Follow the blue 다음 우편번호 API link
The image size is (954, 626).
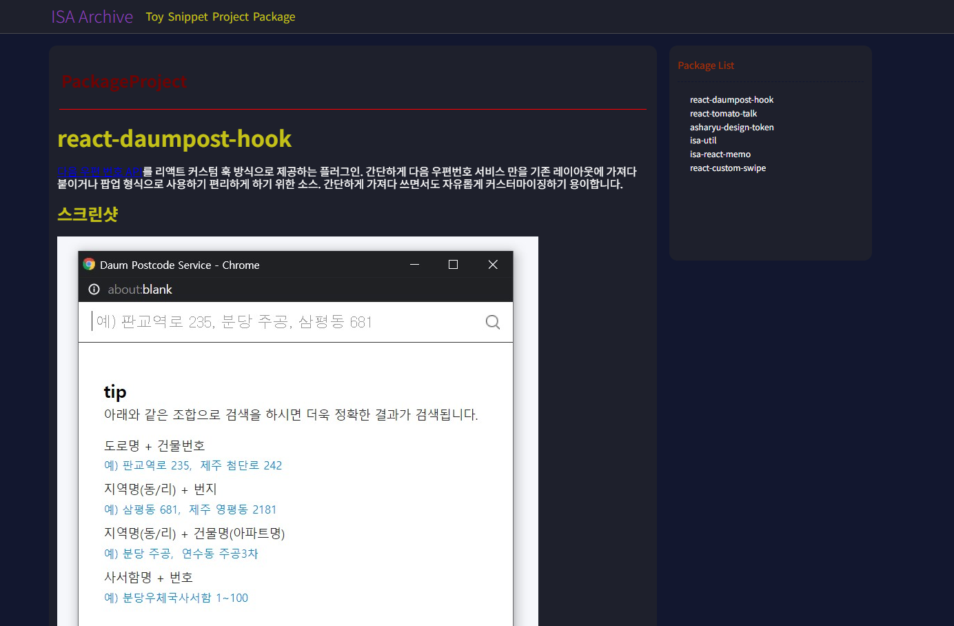pyautogui.click(x=100, y=172)
